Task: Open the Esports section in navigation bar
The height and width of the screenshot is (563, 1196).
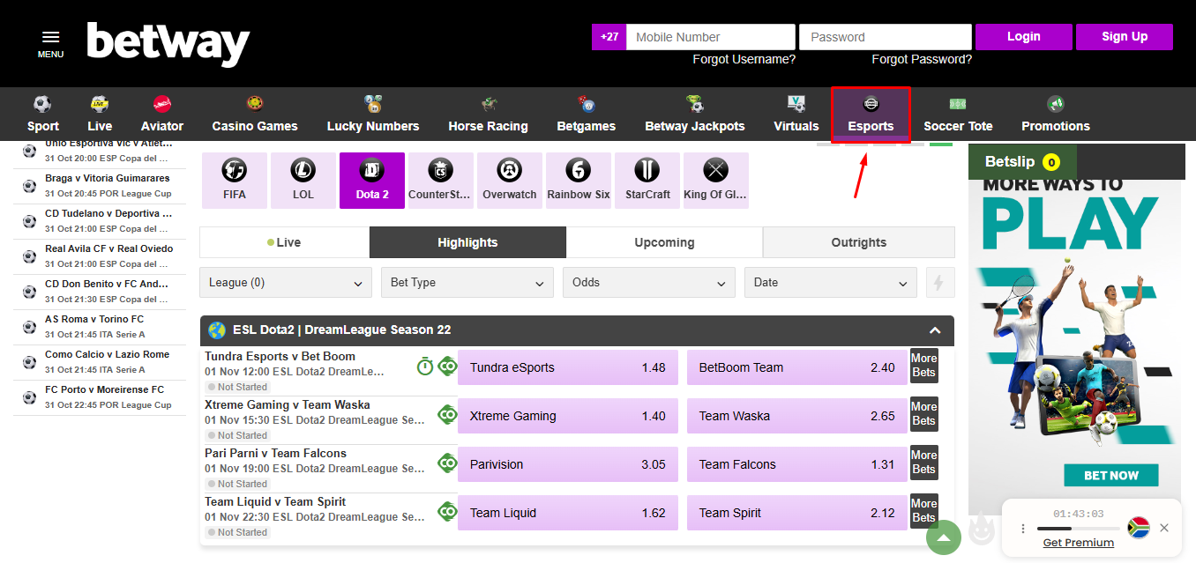Action: click(x=871, y=115)
